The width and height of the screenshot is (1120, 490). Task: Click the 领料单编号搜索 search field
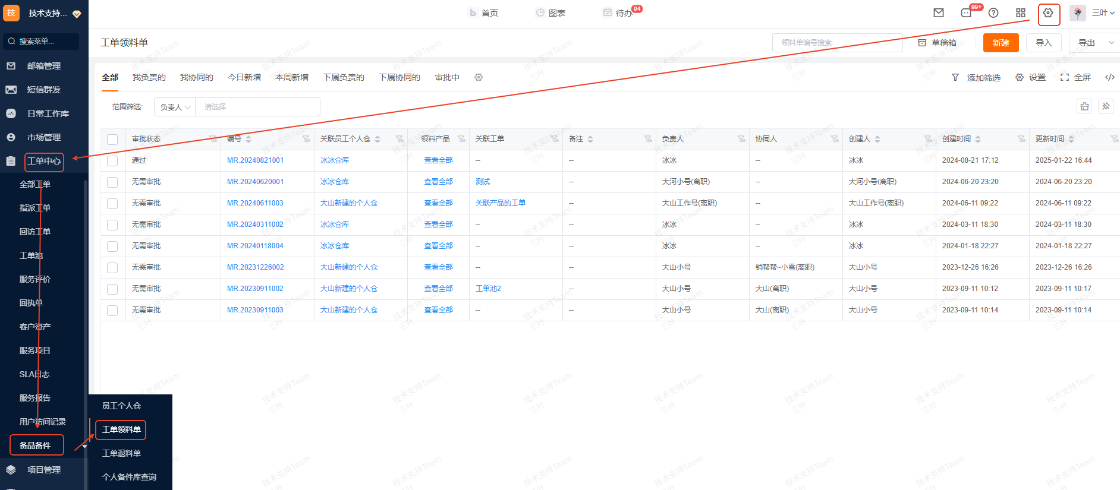(x=837, y=43)
